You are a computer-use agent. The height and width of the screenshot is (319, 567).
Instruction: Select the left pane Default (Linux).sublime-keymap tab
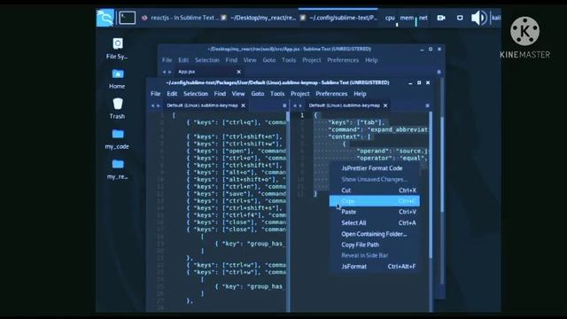[x=202, y=105]
